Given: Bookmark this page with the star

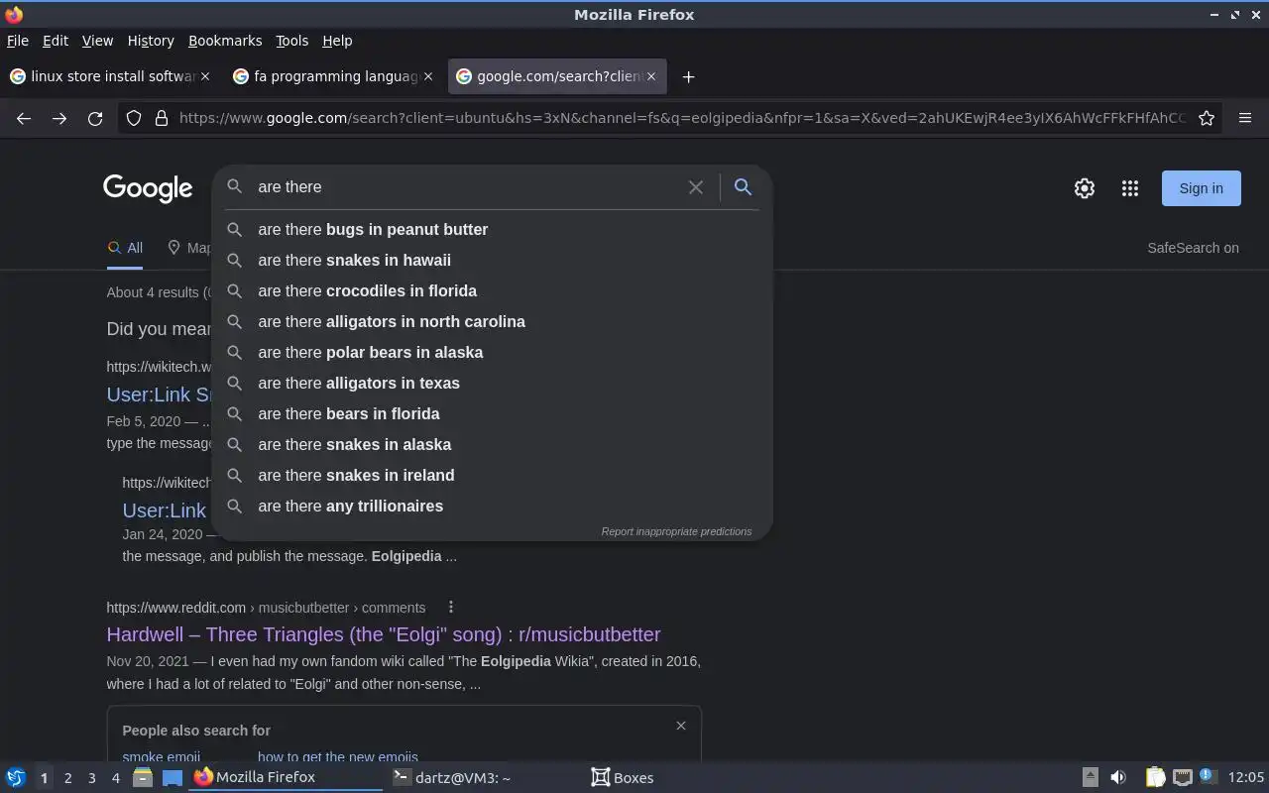Looking at the screenshot, I should pos(1207,118).
